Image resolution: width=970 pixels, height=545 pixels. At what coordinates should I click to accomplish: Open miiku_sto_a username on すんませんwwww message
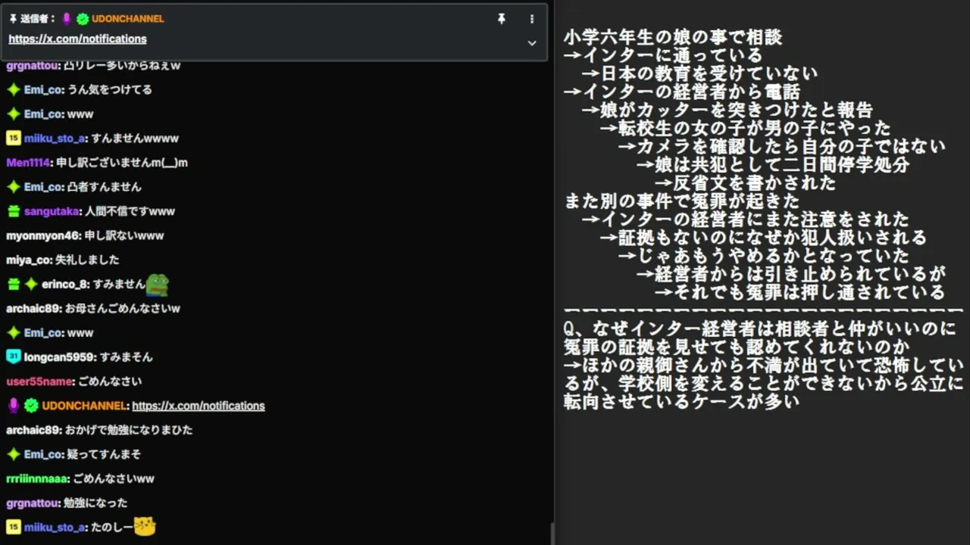[x=54, y=139]
